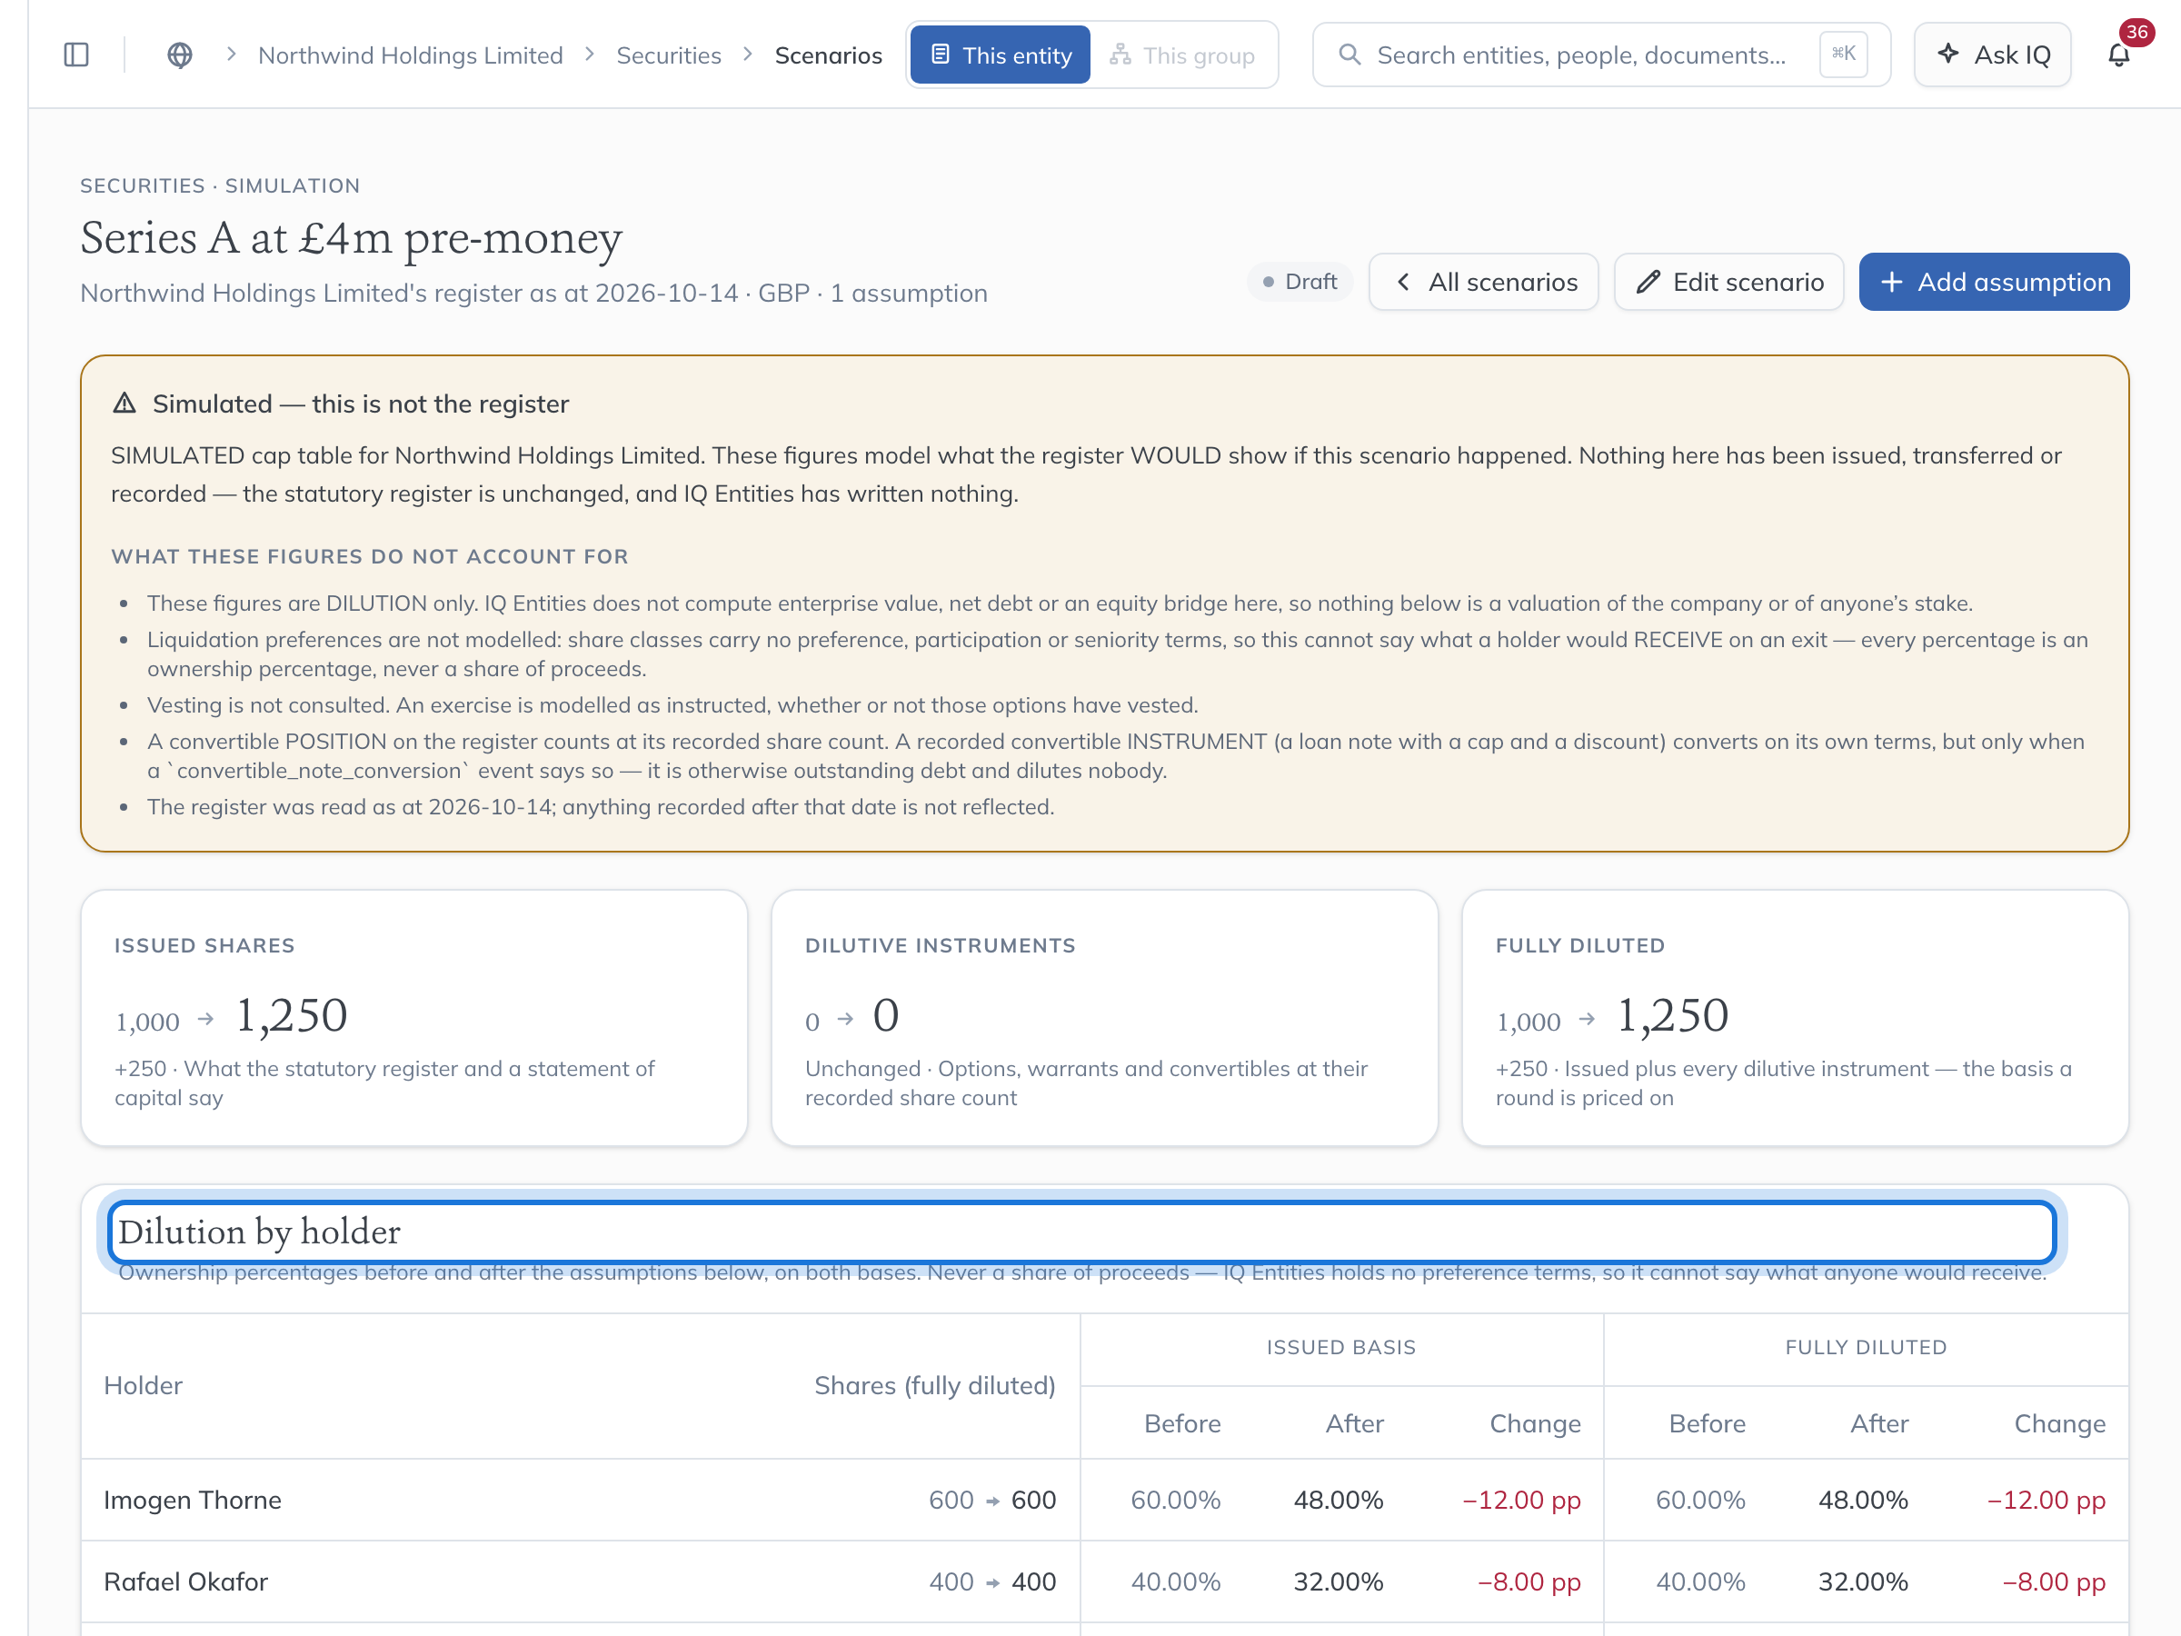
Task: Click the hierarchy icon in This group
Action: 1120,55
